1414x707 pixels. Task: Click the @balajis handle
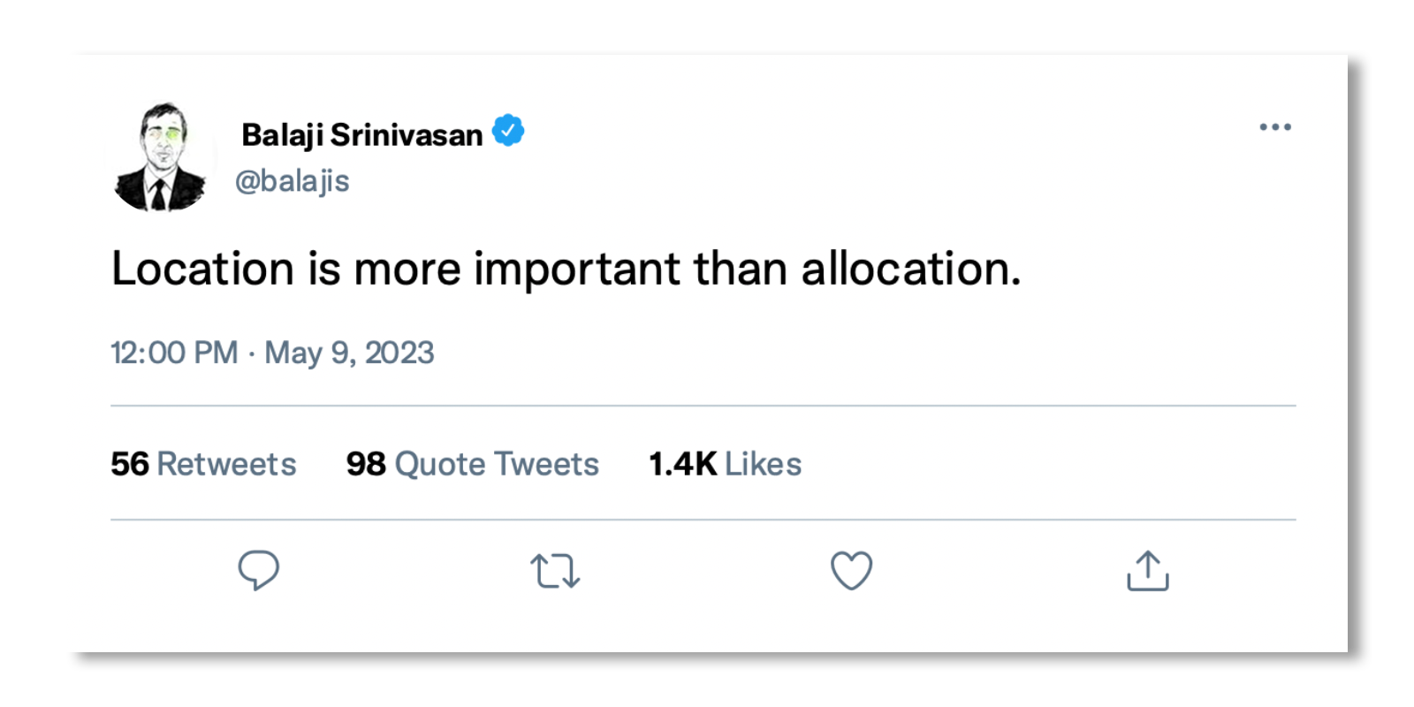click(292, 180)
